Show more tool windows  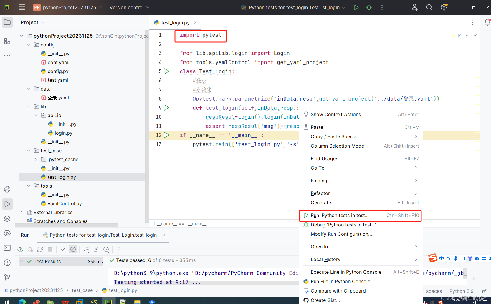(x=7, y=56)
